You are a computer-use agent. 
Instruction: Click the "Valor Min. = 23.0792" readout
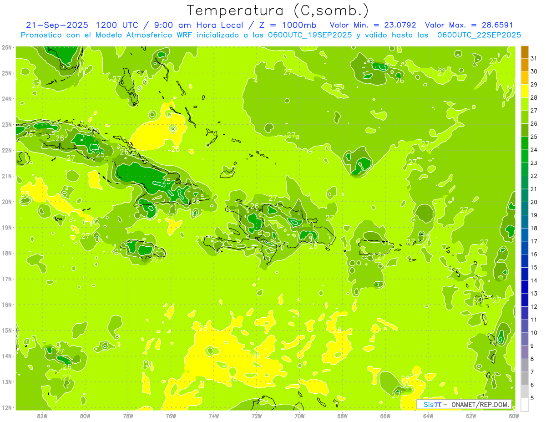[373, 25]
